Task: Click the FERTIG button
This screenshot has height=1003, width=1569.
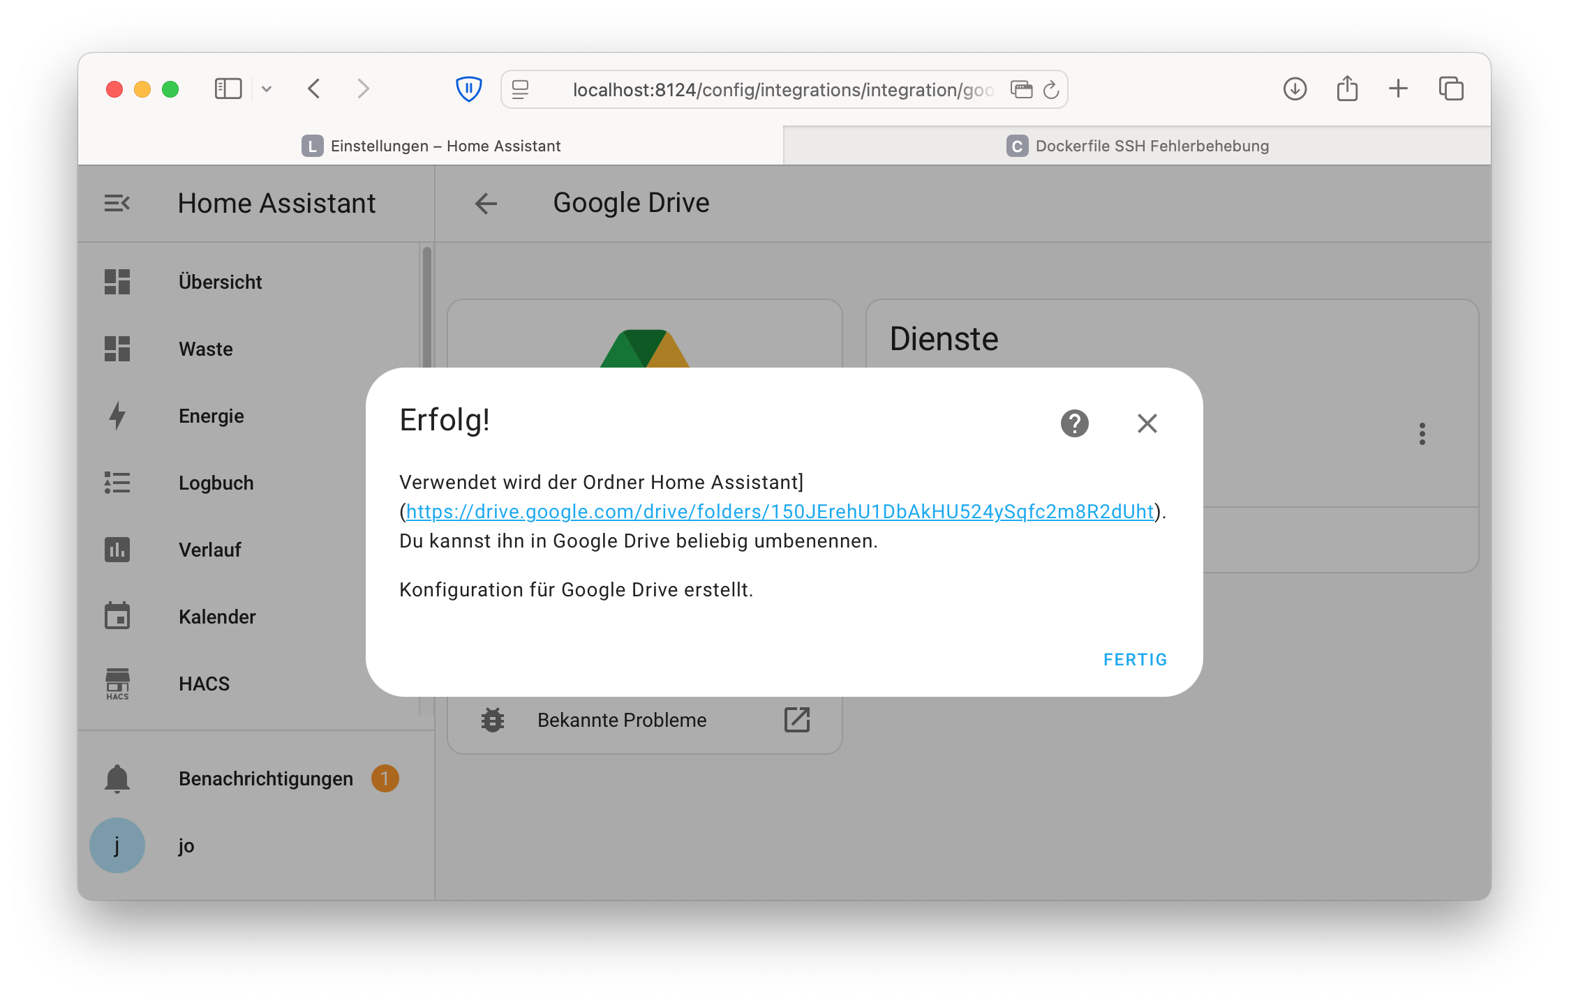Action: click(x=1135, y=659)
